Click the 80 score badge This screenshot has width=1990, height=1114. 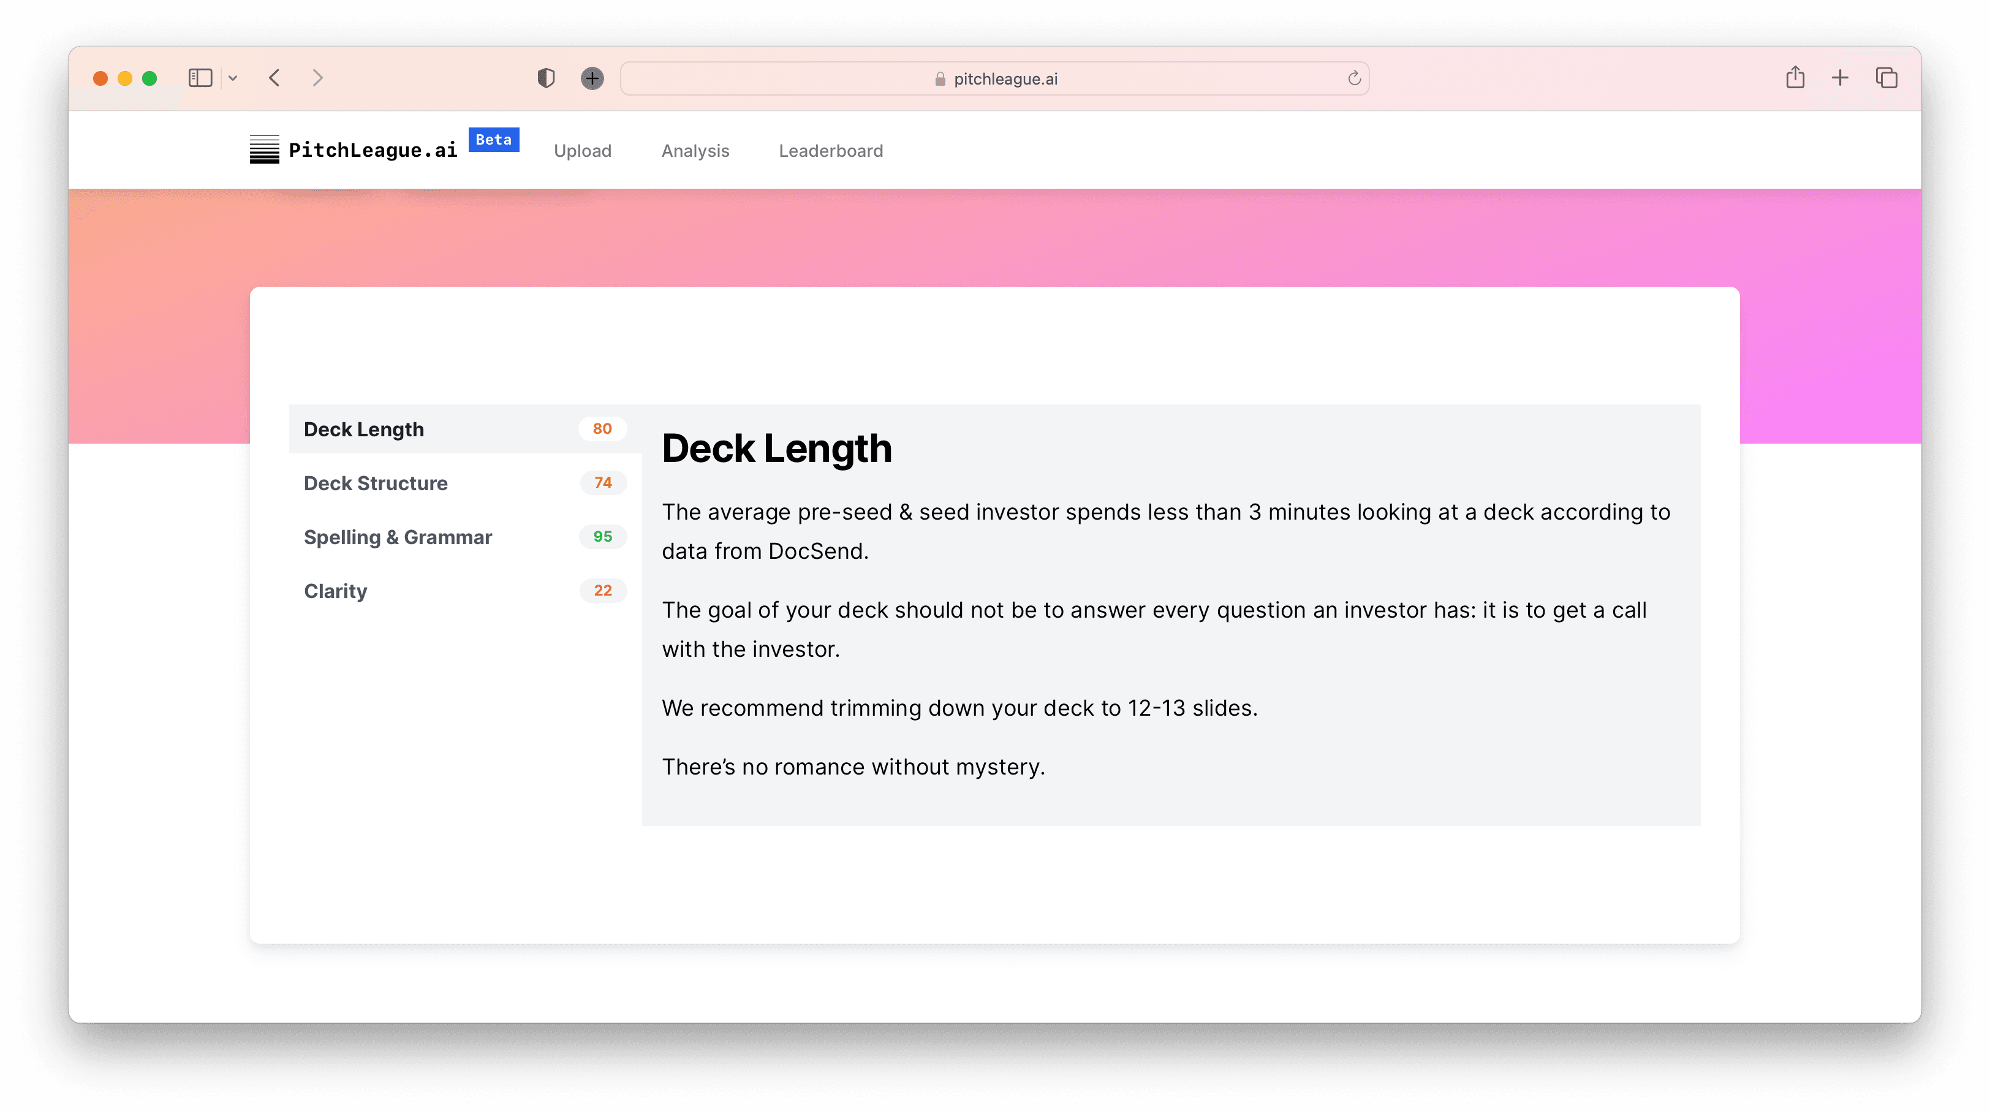[x=602, y=429]
